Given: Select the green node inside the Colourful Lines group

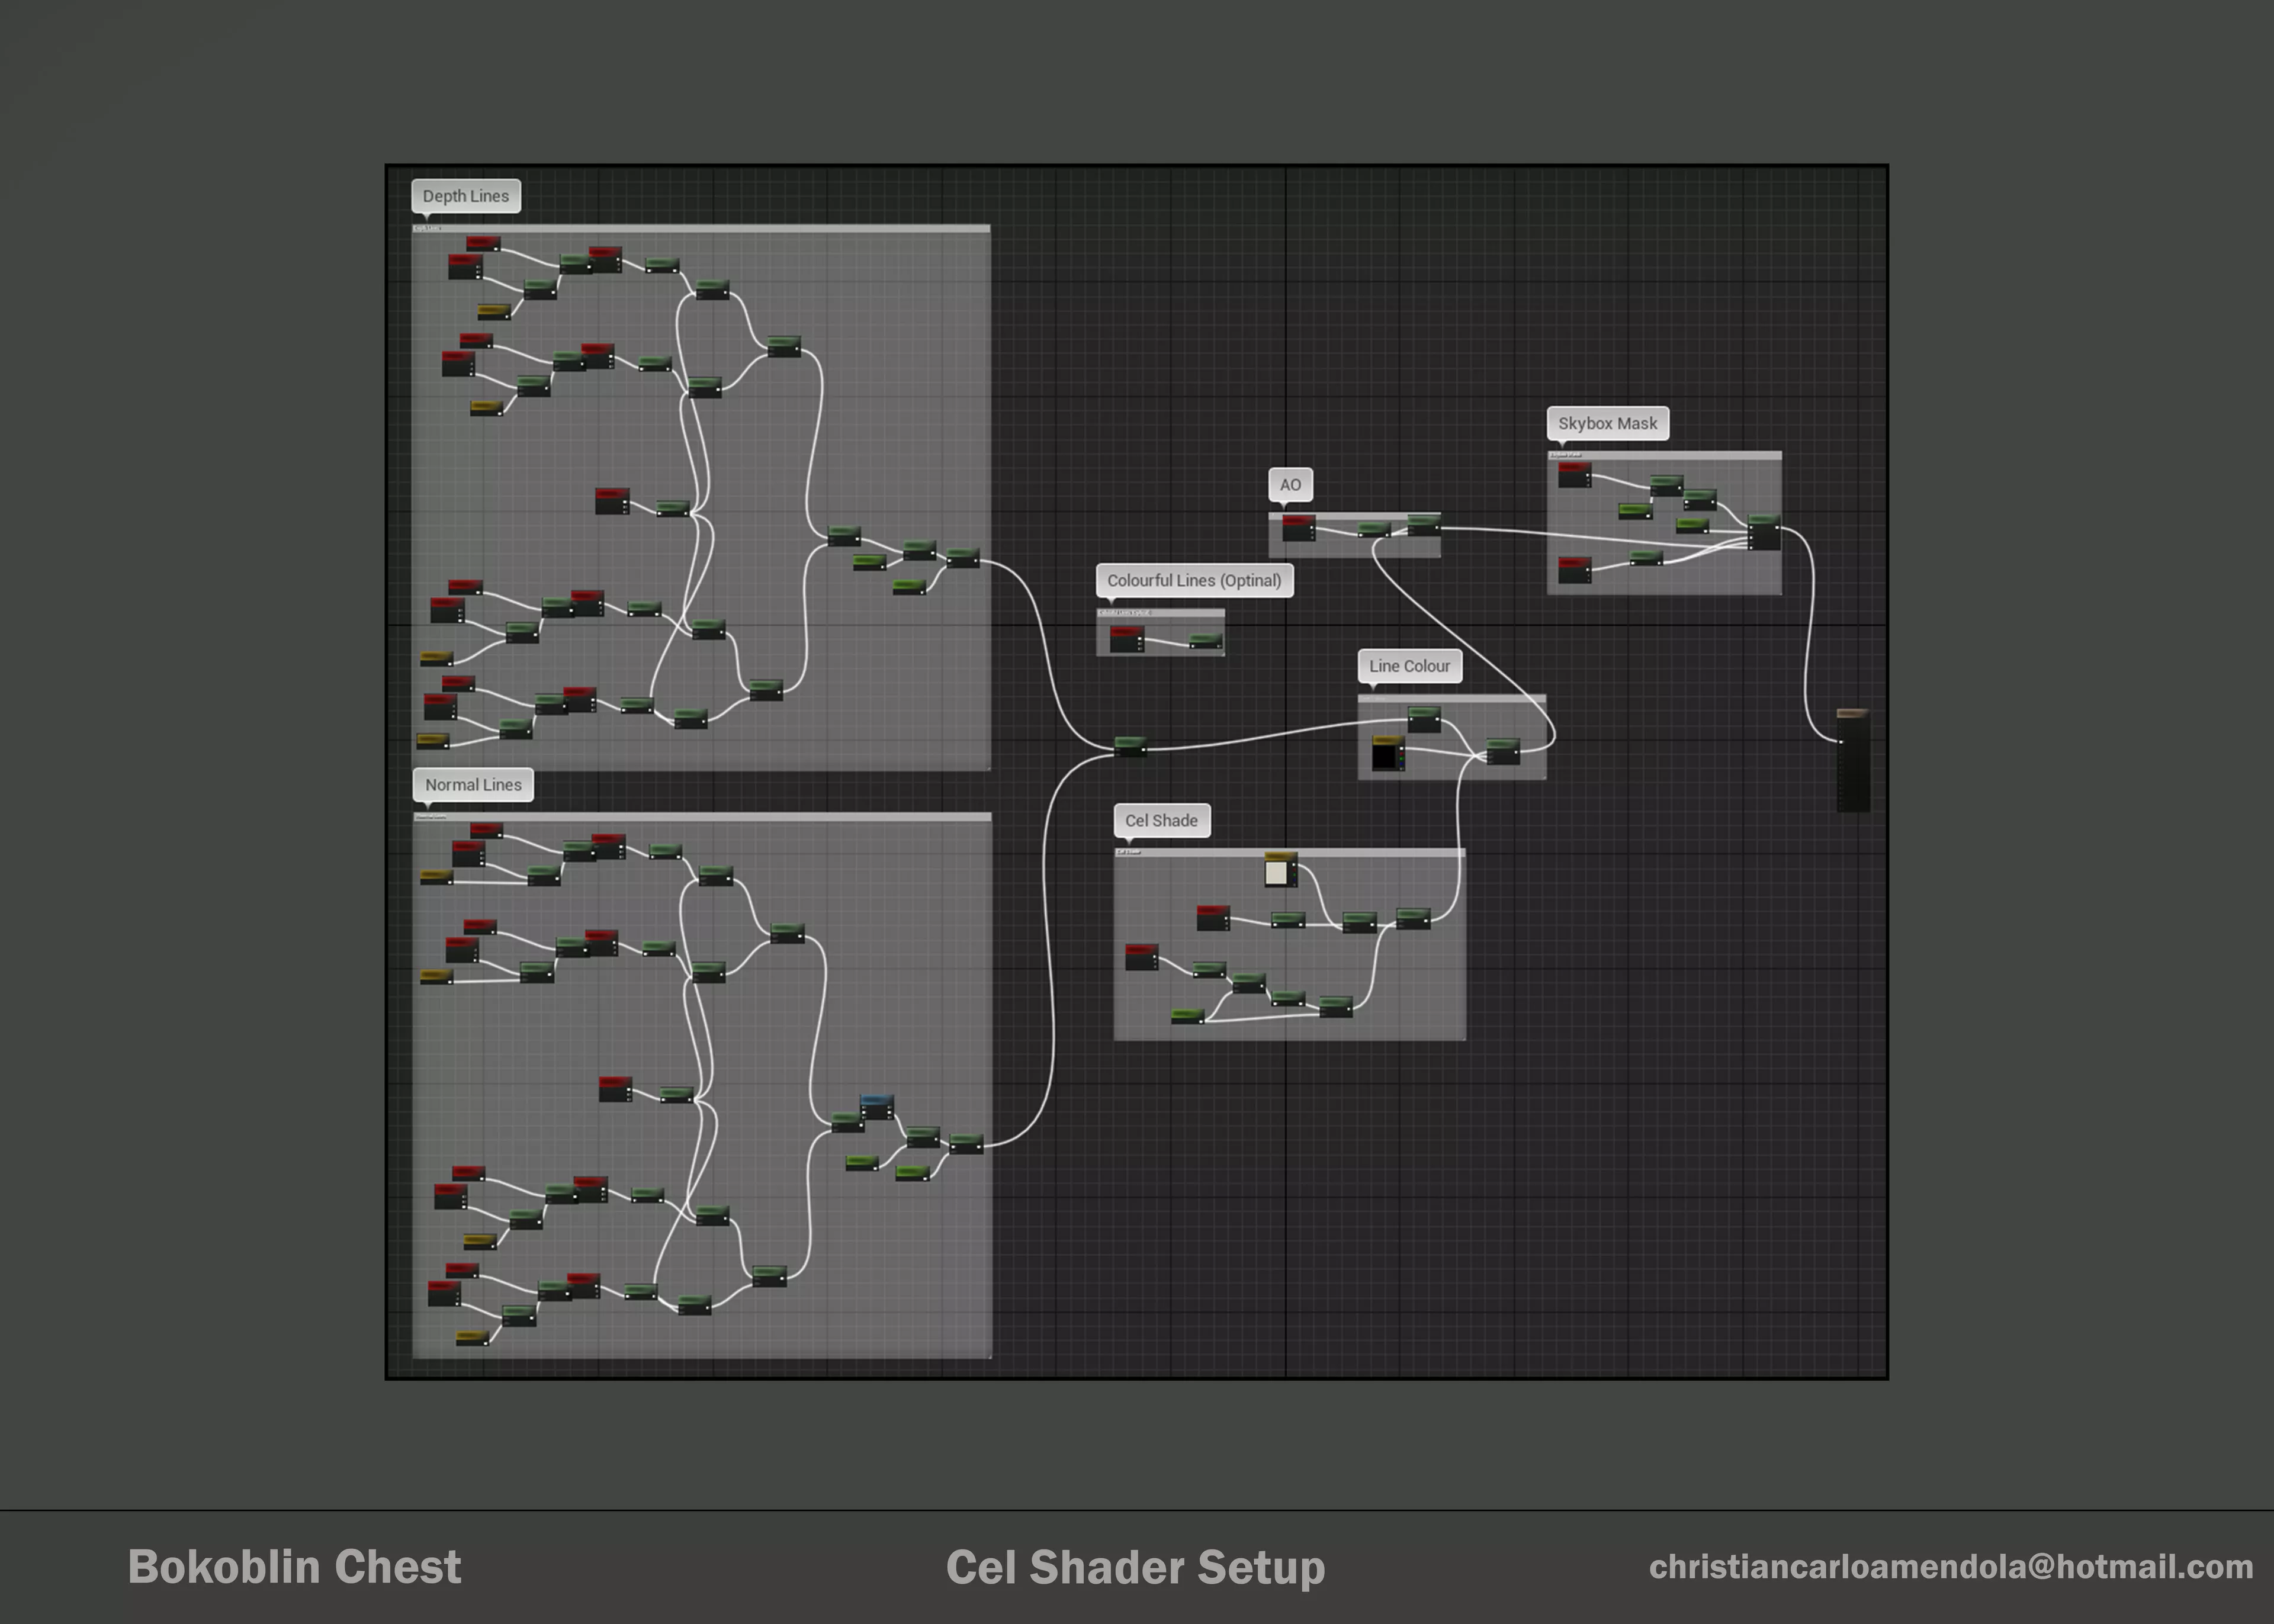Looking at the screenshot, I should 1205,641.
